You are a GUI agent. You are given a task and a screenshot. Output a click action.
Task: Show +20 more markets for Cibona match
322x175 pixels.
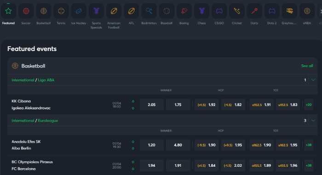coord(309,105)
